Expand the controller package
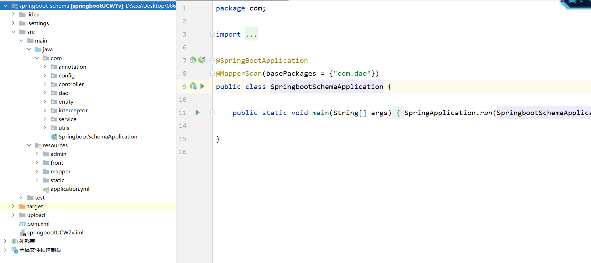Image resolution: width=591 pixels, height=263 pixels. [x=45, y=84]
